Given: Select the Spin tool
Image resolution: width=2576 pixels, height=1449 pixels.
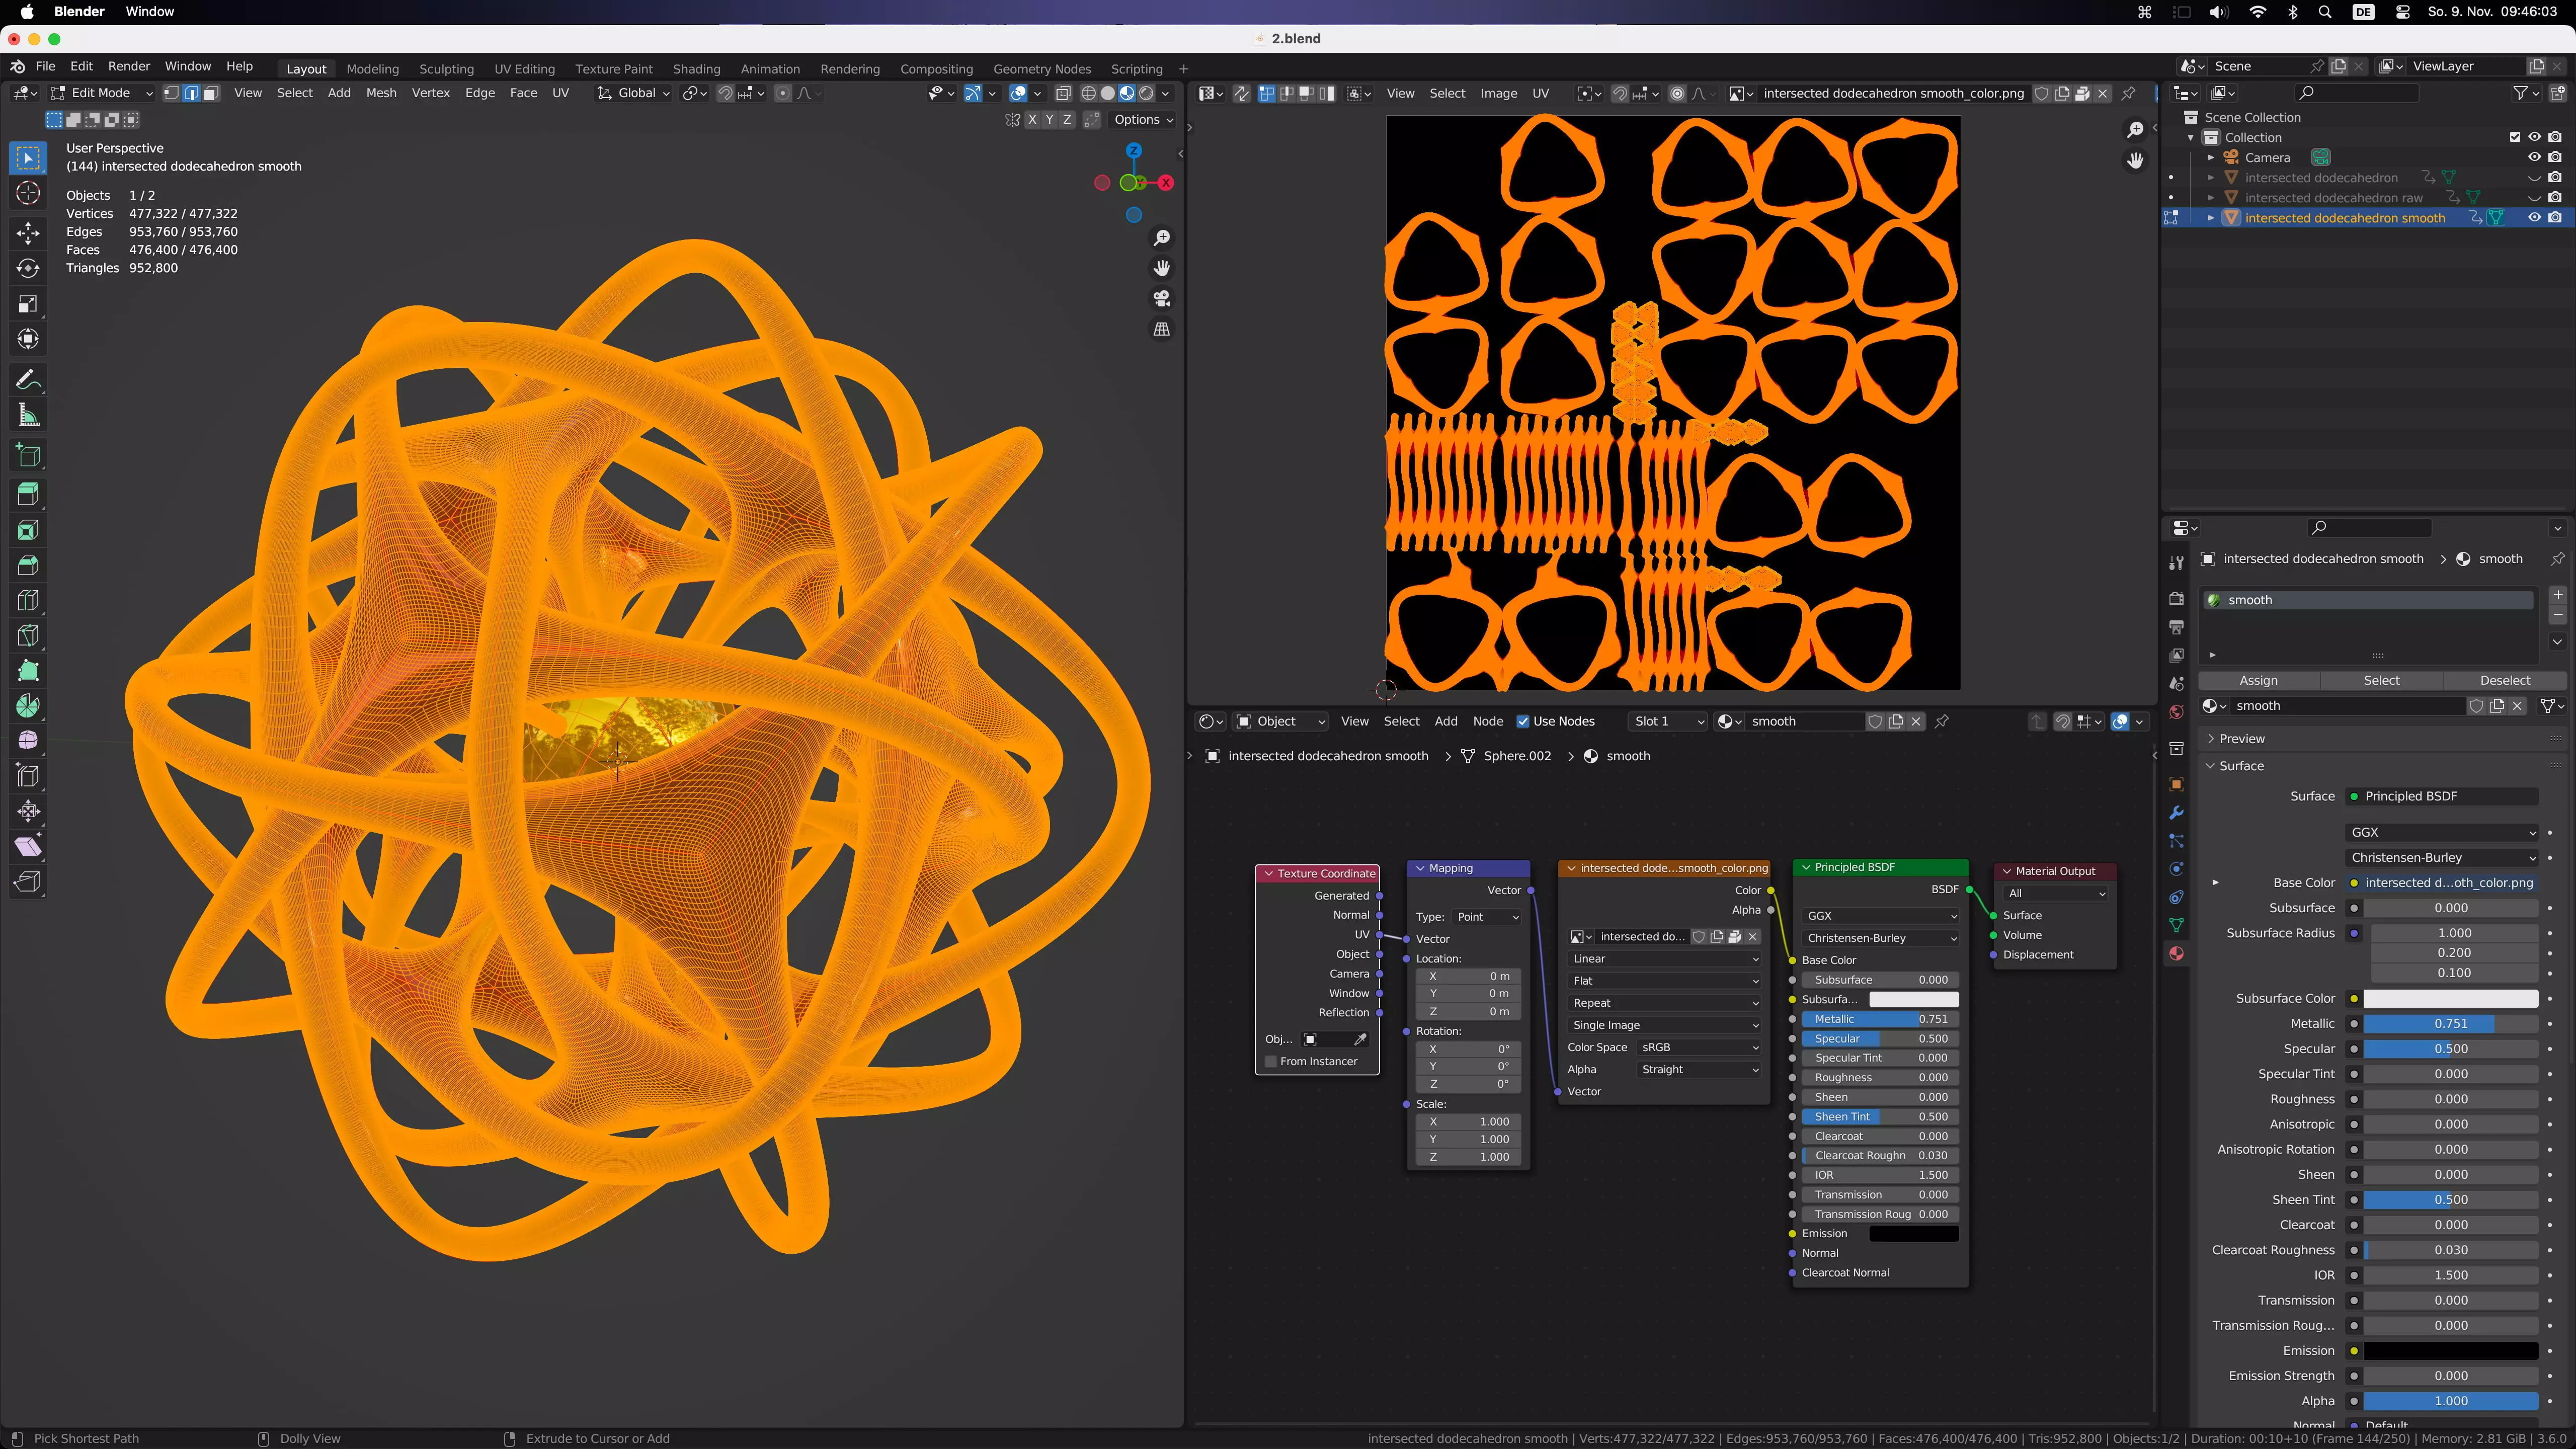Looking at the screenshot, I should coord(28,706).
